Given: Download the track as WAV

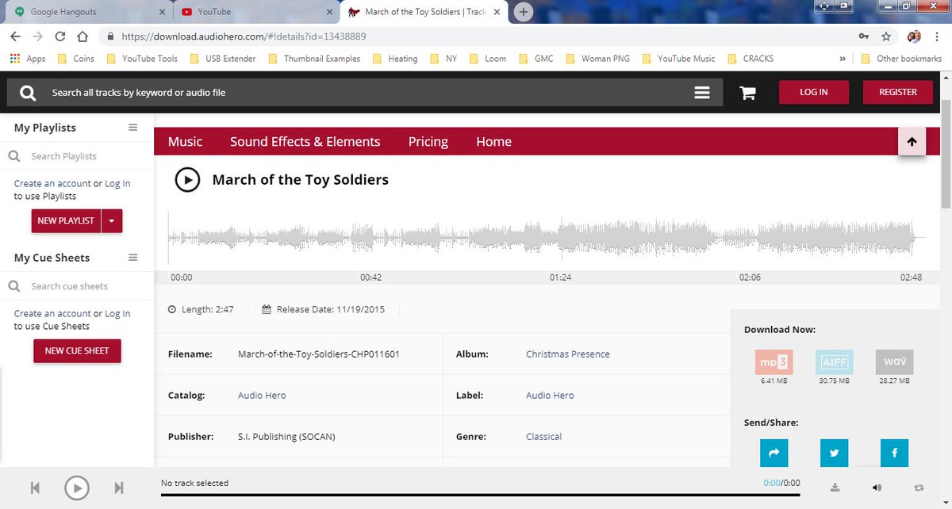Looking at the screenshot, I should (894, 362).
